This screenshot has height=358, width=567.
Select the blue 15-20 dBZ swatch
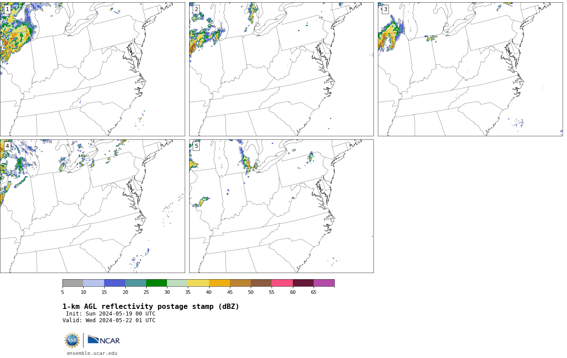pyautogui.click(x=115, y=283)
